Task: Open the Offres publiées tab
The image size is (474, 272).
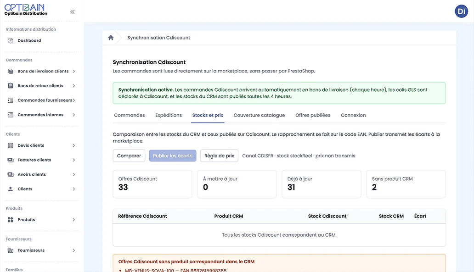Action: (x=313, y=115)
